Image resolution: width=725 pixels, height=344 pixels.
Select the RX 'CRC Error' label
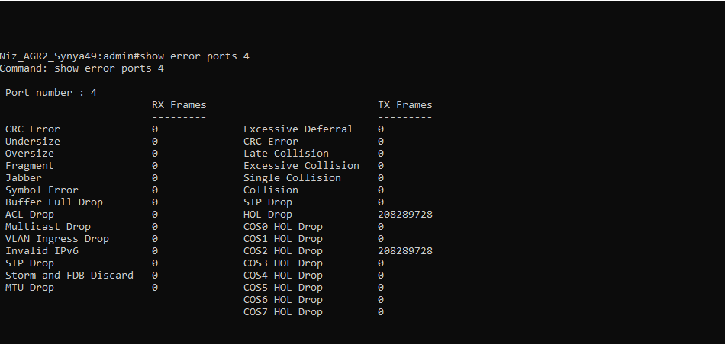(32, 129)
